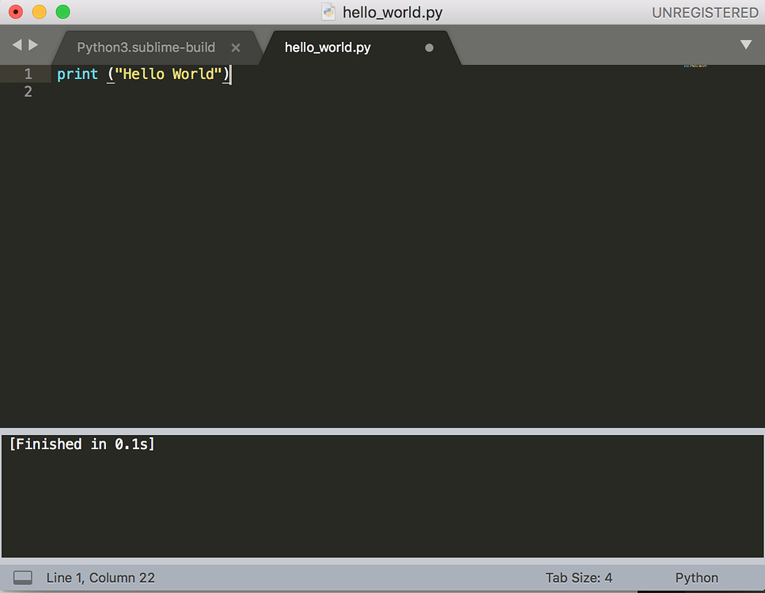Click the unsaved changes dot on hello_world.py tab
This screenshot has width=765, height=593.
tap(429, 47)
